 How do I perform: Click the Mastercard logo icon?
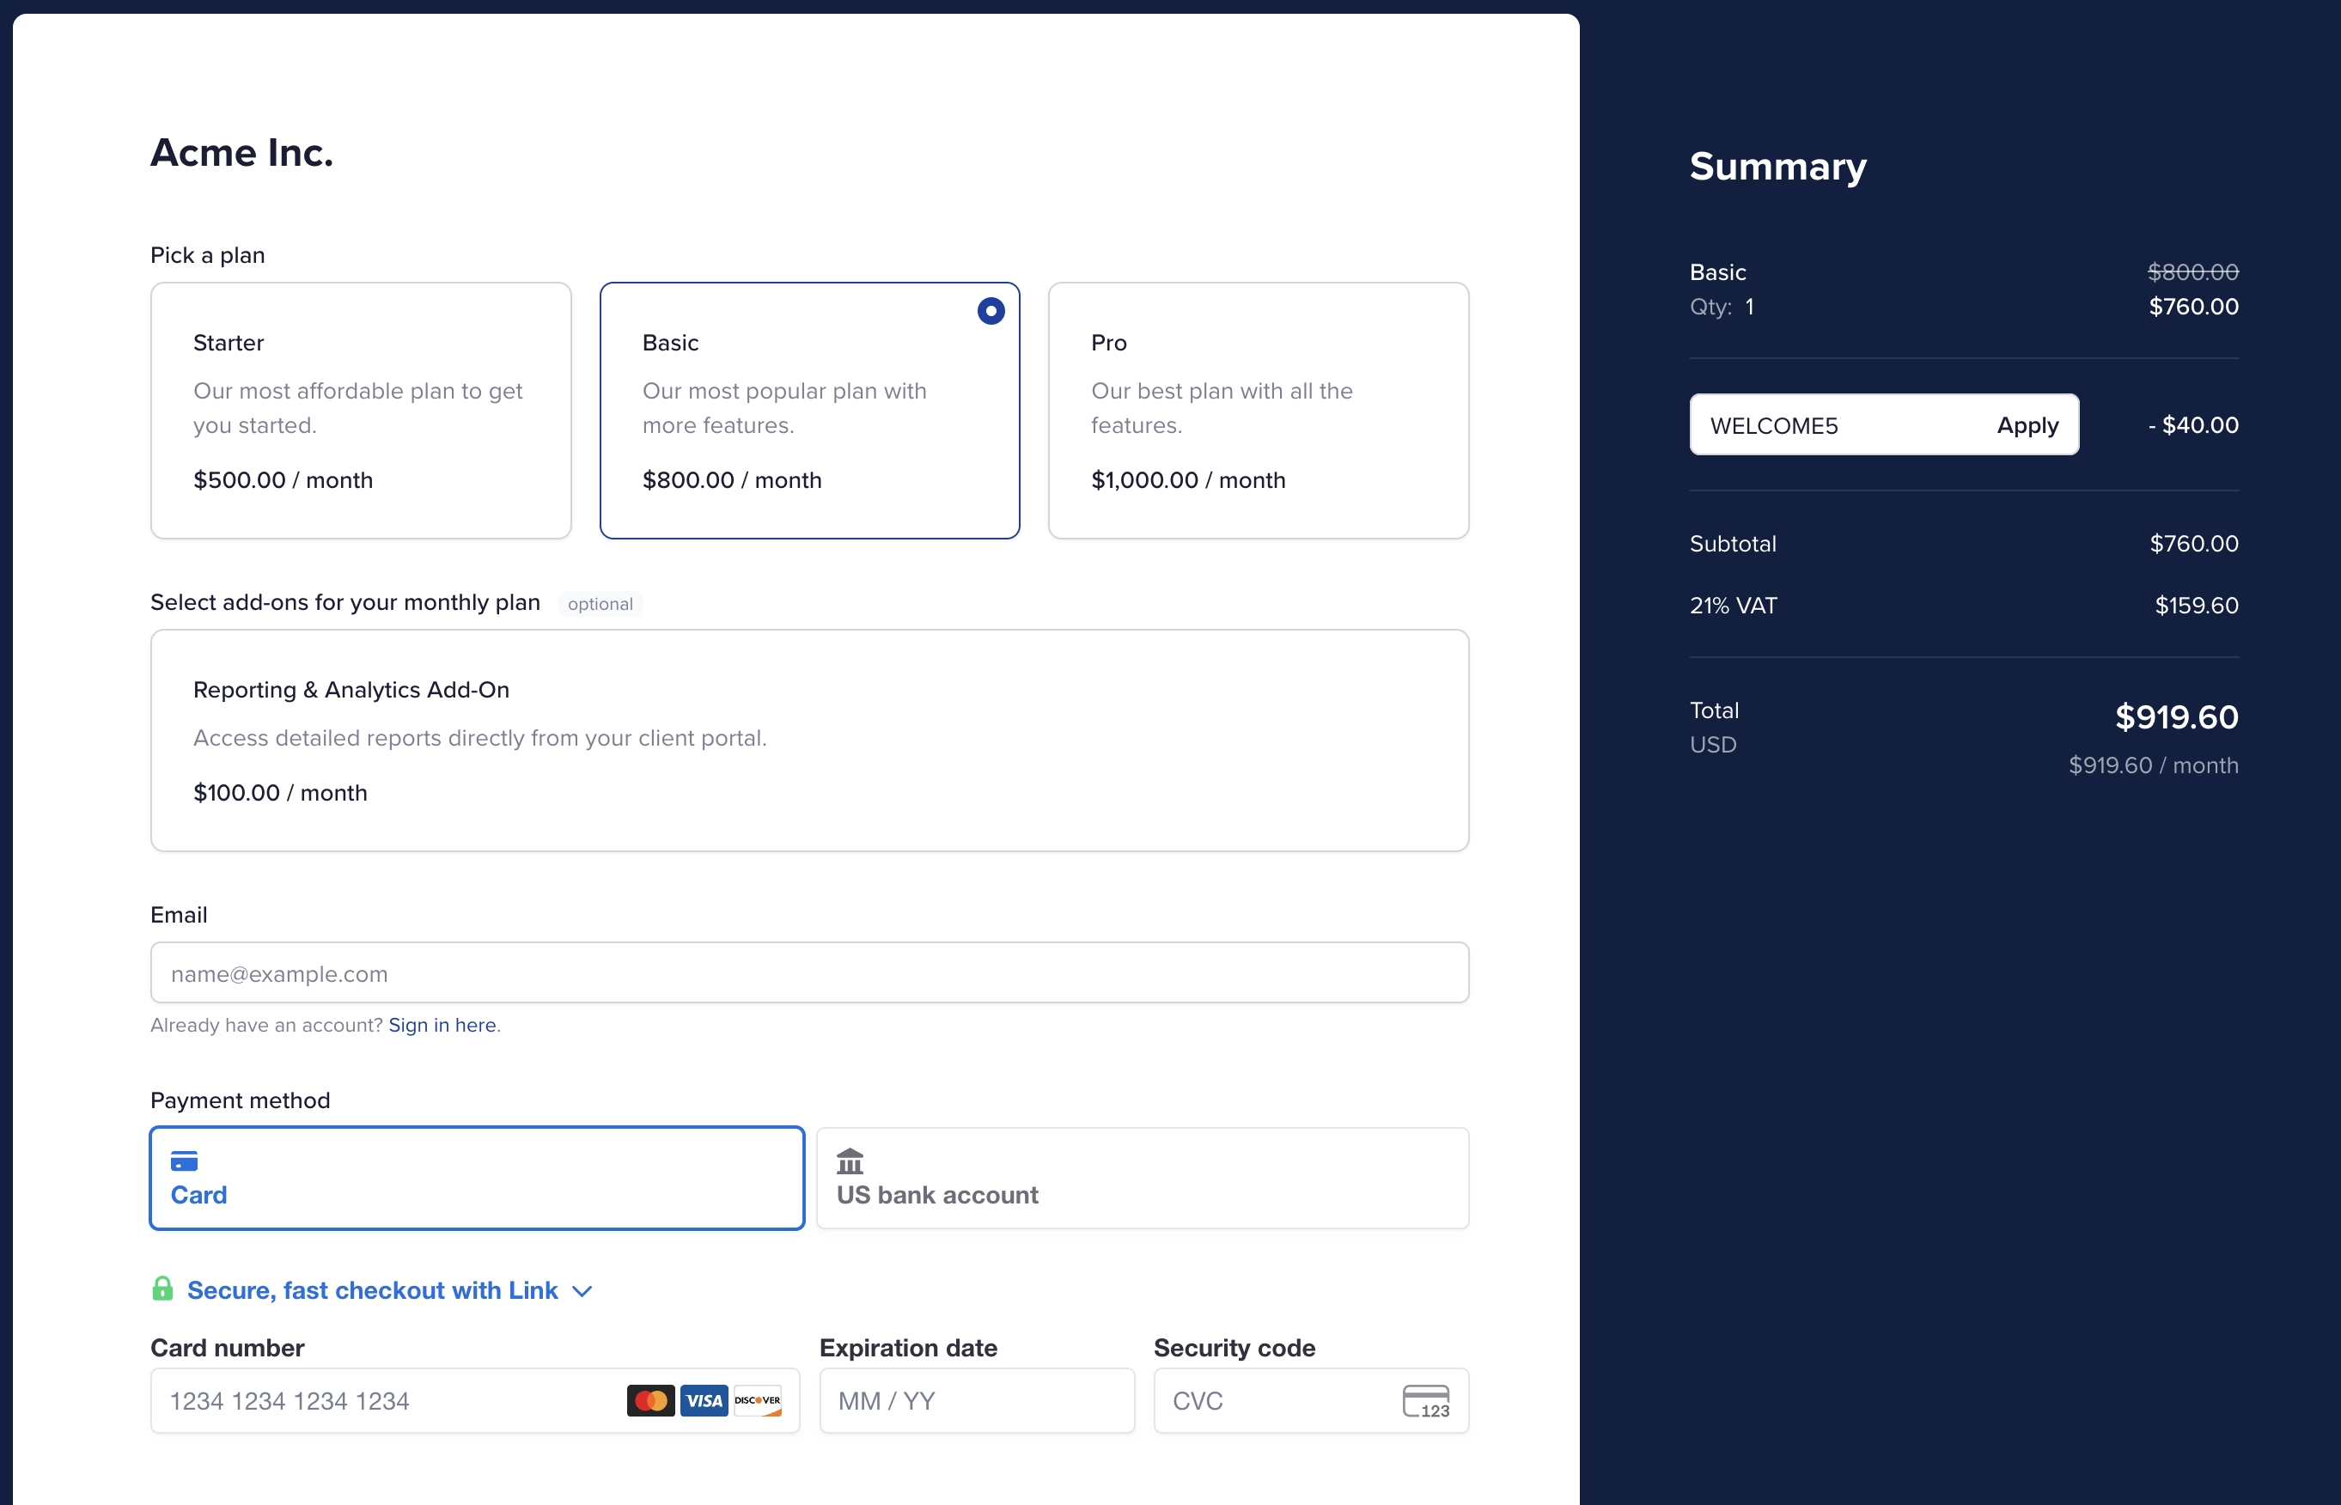pyautogui.click(x=650, y=1400)
